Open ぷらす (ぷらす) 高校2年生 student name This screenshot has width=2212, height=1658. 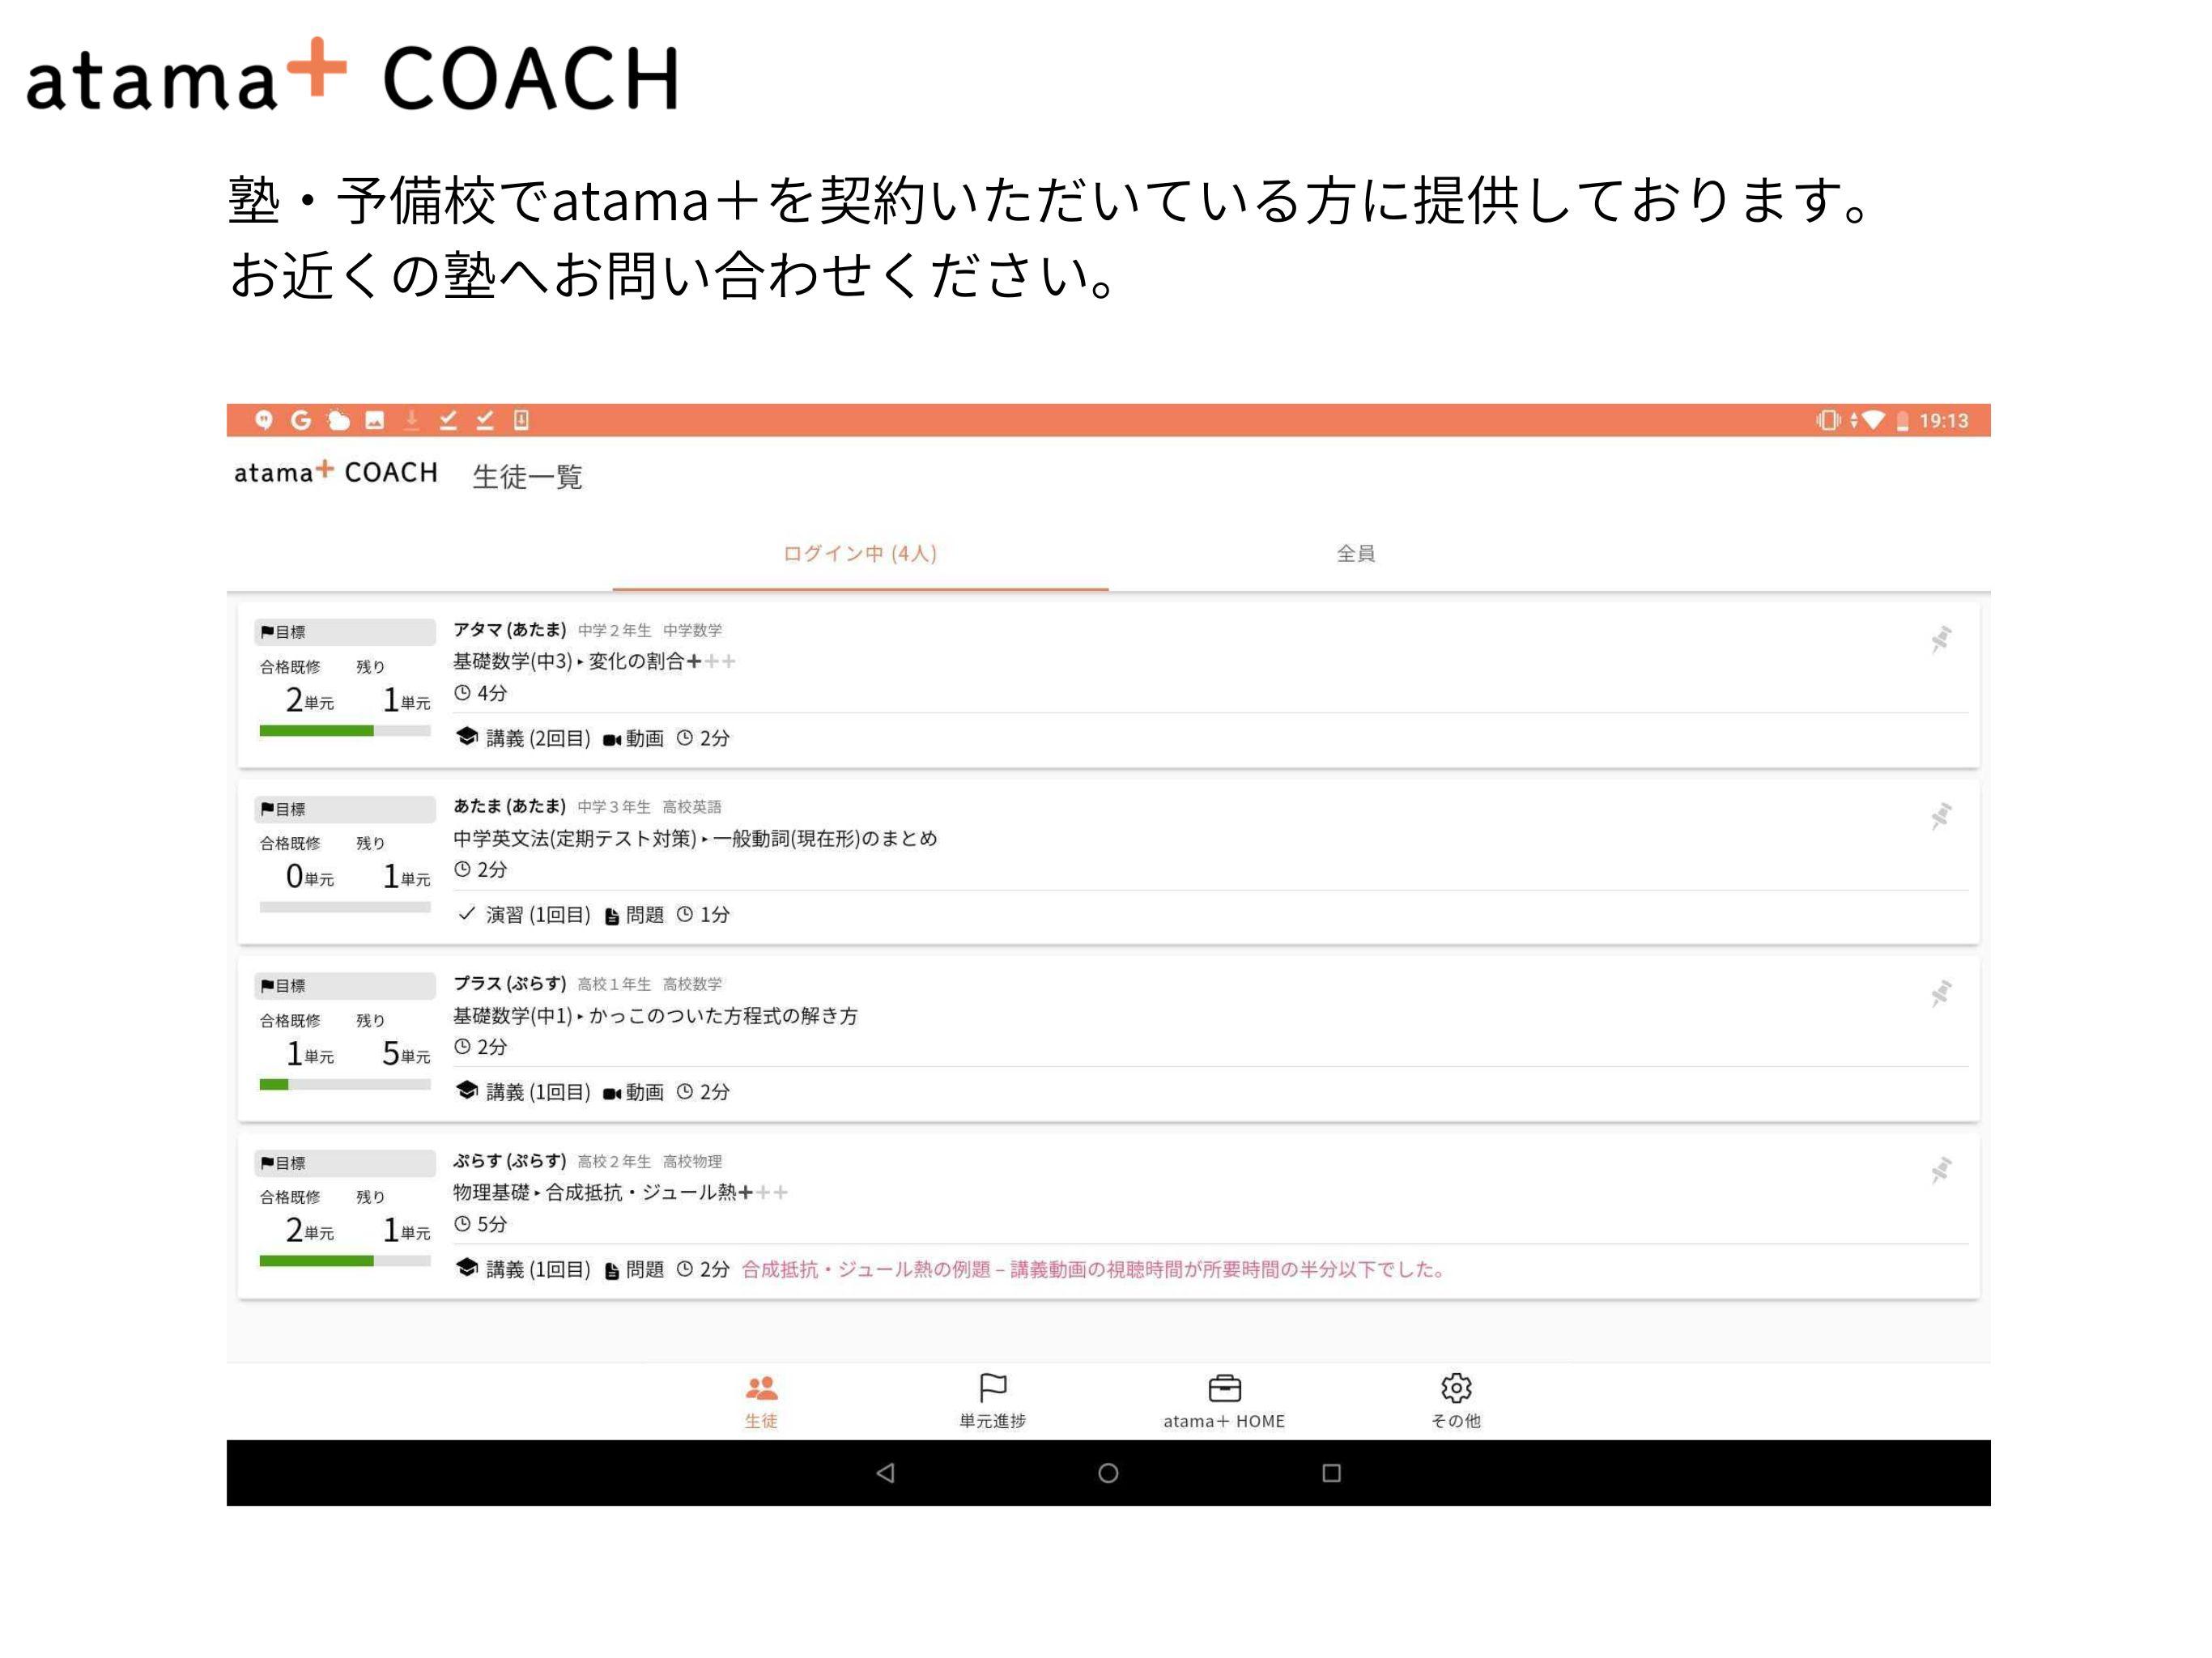[509, 1160]
